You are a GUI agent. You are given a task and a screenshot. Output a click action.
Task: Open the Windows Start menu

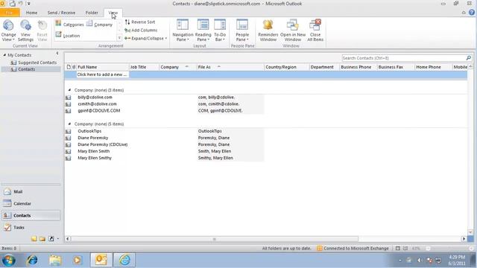point(9,260)
